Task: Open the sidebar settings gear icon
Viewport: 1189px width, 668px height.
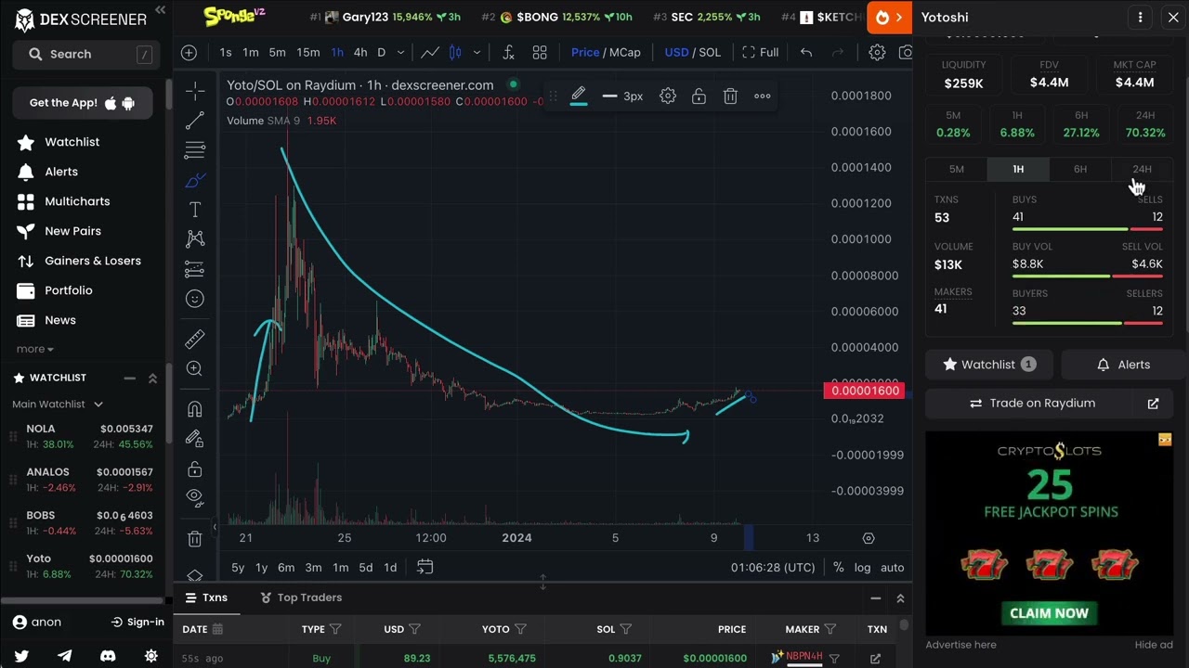Action: point(150,656)
